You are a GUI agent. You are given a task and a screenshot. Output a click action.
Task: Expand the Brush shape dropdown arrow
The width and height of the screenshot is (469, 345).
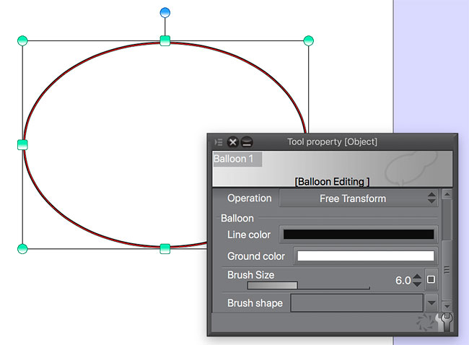[x=431, y=304]
